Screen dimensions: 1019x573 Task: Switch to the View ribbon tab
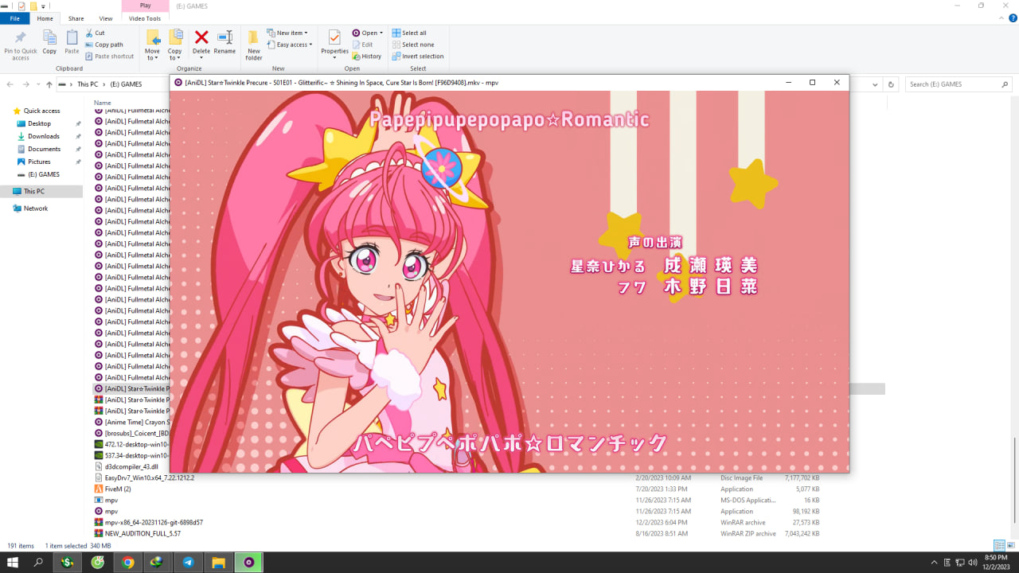click(105, 18)
